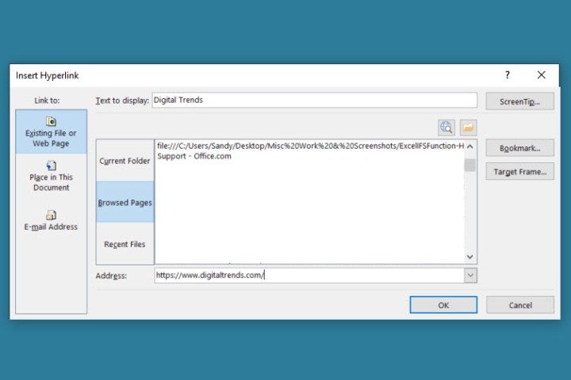Select the file:///C:/Users/Sandy browsed entry
The image size is (571, 380).
coord(310,146)
